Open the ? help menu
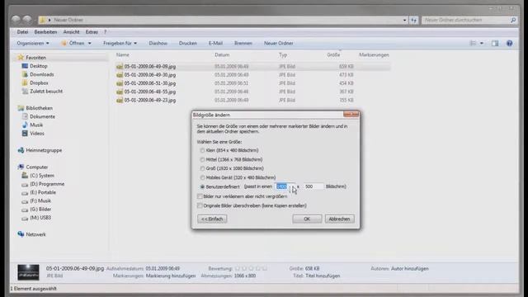The width and height of the screenshot is (528, 297). click(x=105, y=32)
